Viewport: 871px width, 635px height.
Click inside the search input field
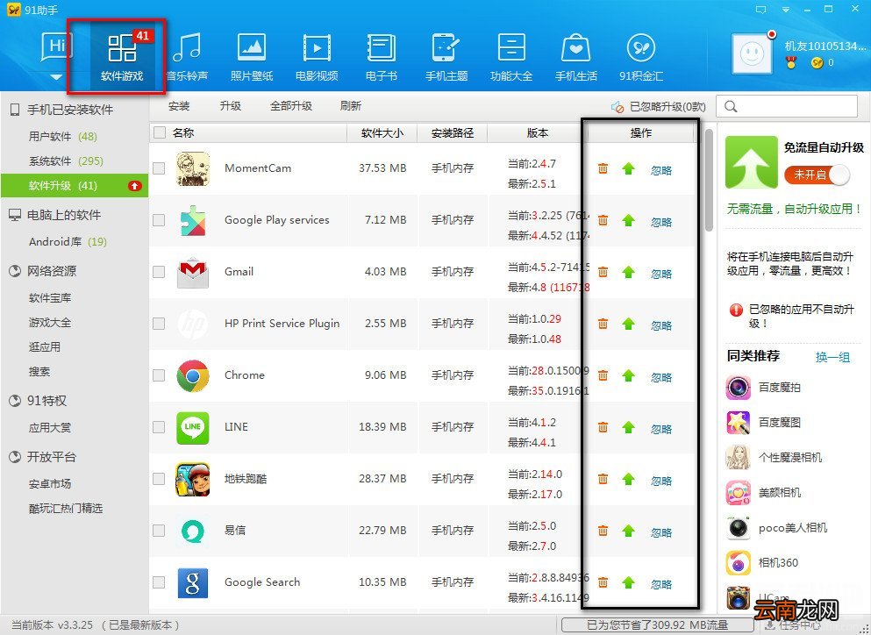787,106
